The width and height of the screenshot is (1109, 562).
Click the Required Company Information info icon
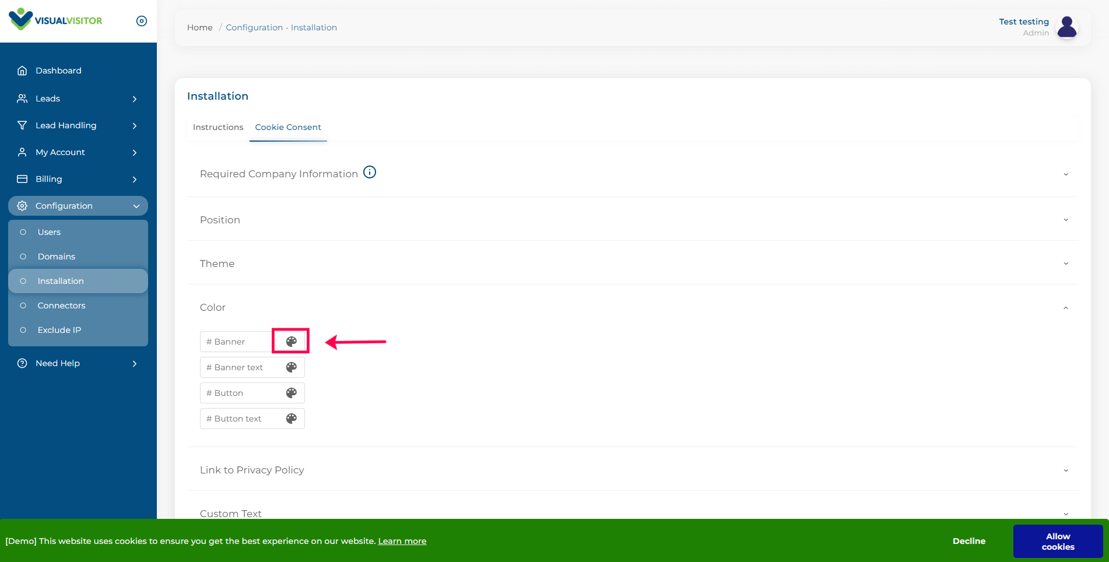point(370,173)
